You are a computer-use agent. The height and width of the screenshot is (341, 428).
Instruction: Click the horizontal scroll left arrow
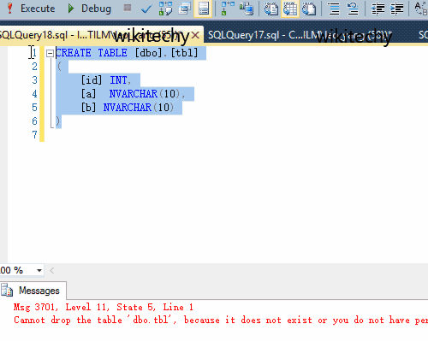point(51,270)
